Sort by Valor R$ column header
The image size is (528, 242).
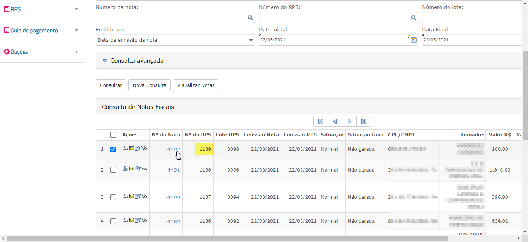(500, 135)
